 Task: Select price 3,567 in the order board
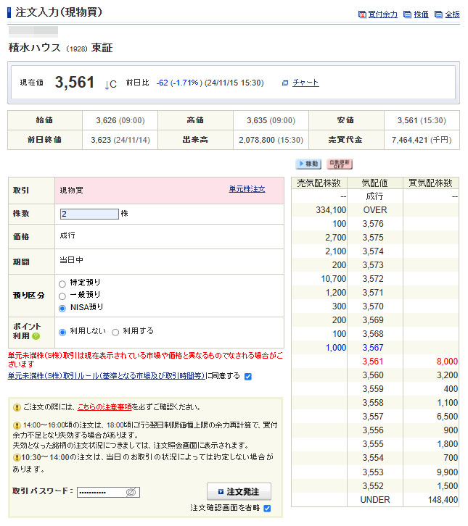[372, 348]
